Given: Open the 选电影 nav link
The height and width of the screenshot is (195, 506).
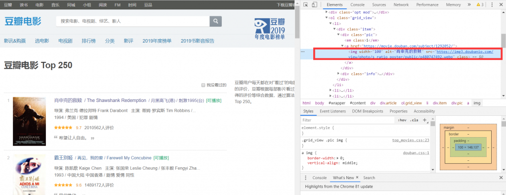Looking at the screenshot, I should click(42, 41).
